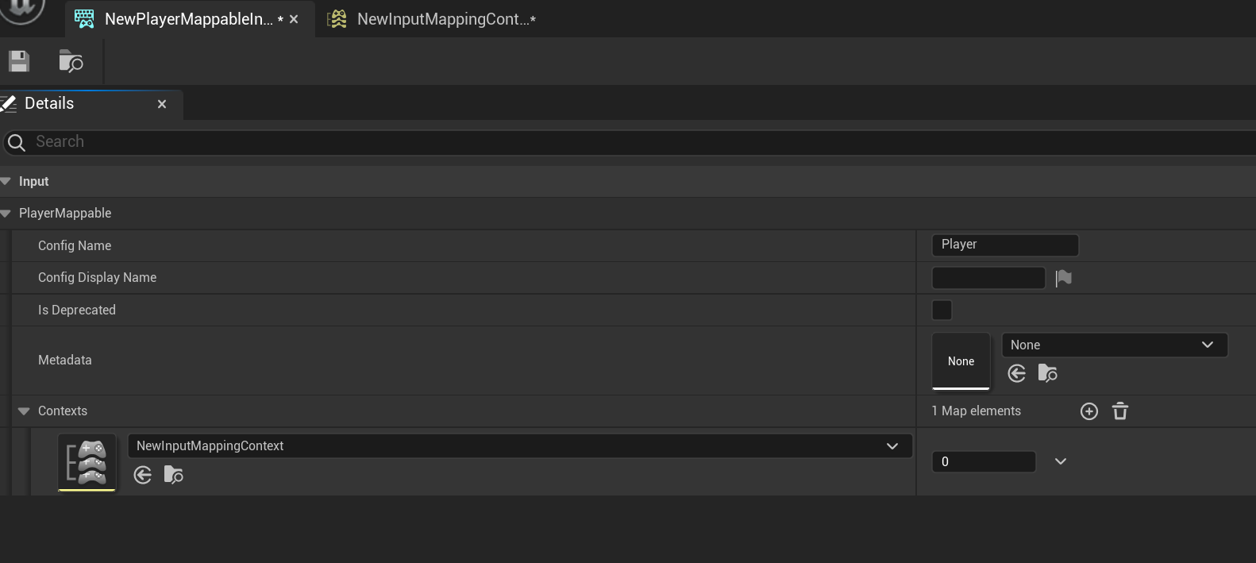Collapse the PlayerMappable category
The image size is (1256, 563).
[x=6, y=214]
